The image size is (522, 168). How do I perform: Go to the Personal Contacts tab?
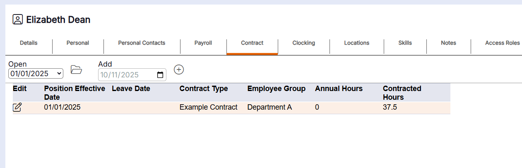pos(142,43)
